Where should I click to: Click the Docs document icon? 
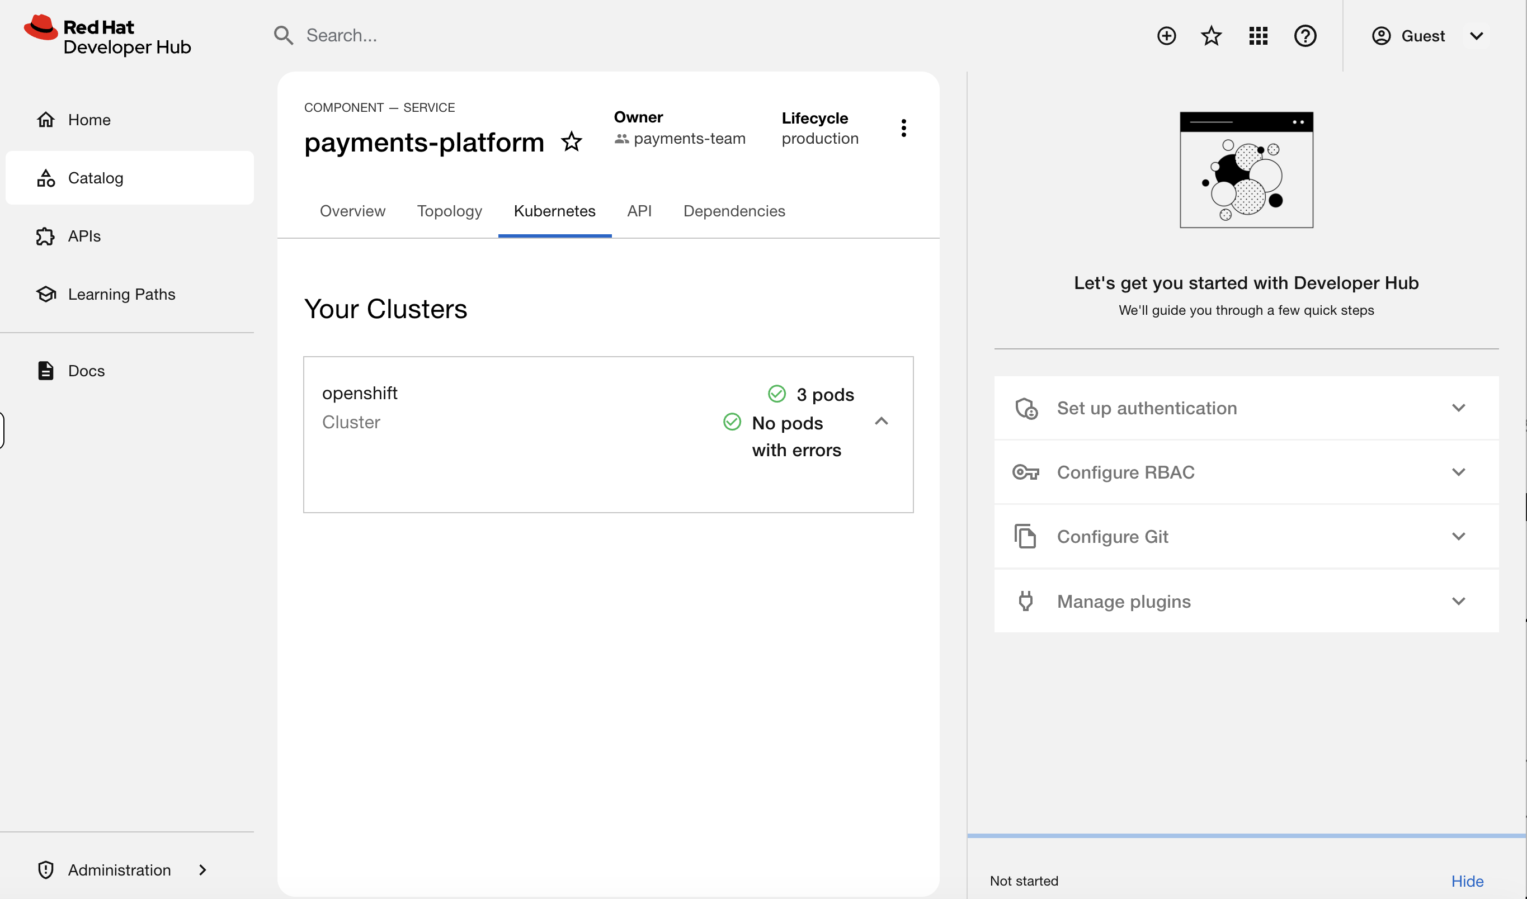click(46, 370)
